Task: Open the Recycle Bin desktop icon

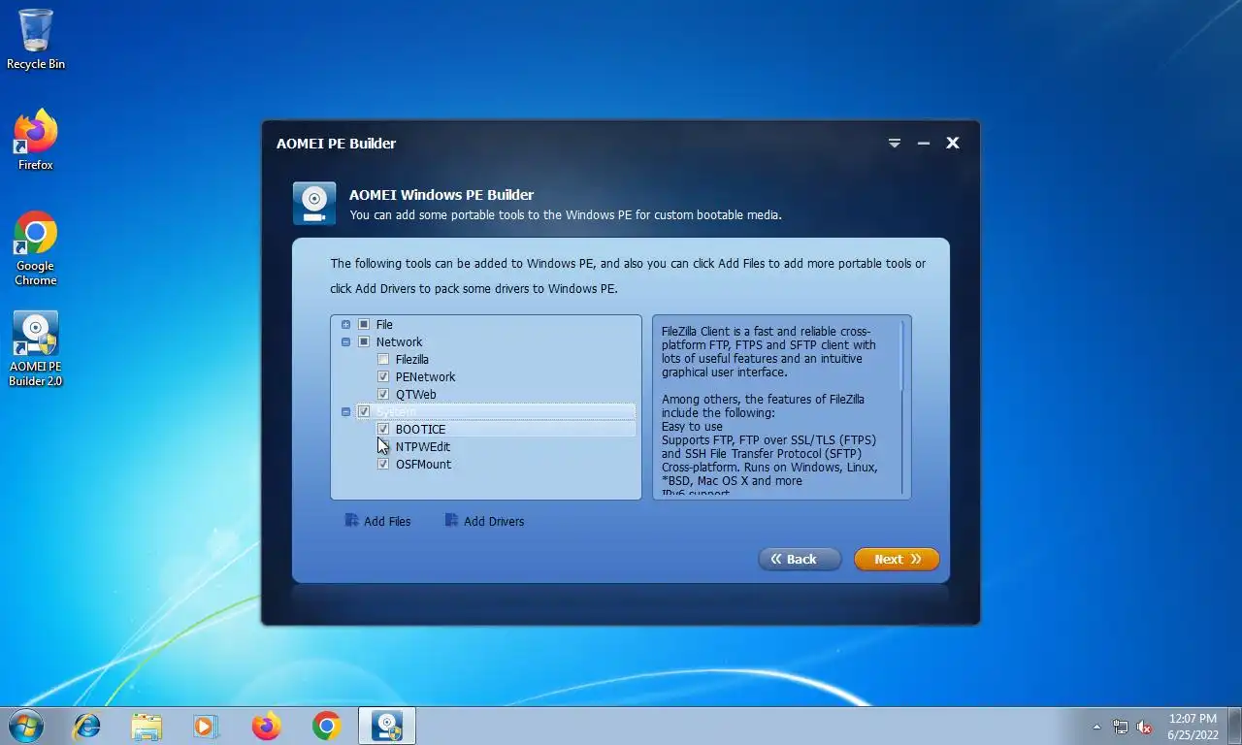Action: coord(36,40)
